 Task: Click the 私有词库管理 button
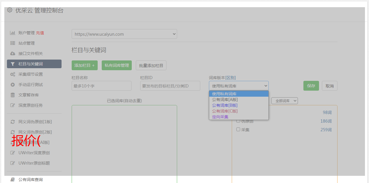117,65
